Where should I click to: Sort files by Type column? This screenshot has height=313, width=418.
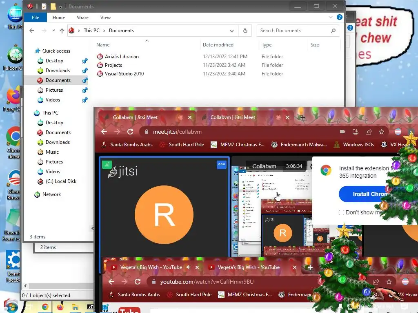[x=266, y=45]
